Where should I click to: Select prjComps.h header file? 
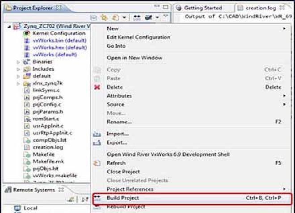pyautogui.click(x=47, y=98)
